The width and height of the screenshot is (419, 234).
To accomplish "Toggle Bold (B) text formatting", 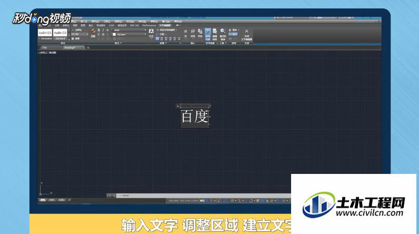I will coord(98,30).
